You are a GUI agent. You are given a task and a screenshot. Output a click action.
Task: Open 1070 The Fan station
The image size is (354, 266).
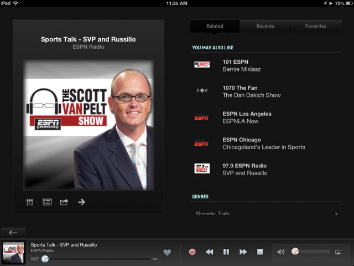tap(265, 91)
